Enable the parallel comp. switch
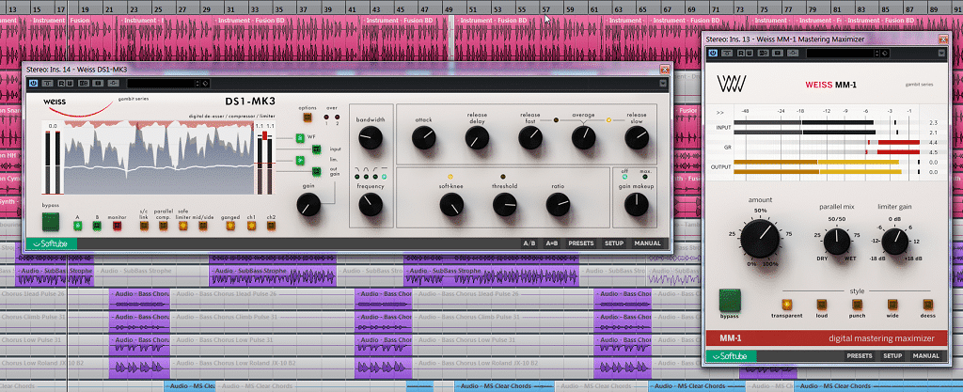Viewport: 963px width, 392px height. (164, 226)
